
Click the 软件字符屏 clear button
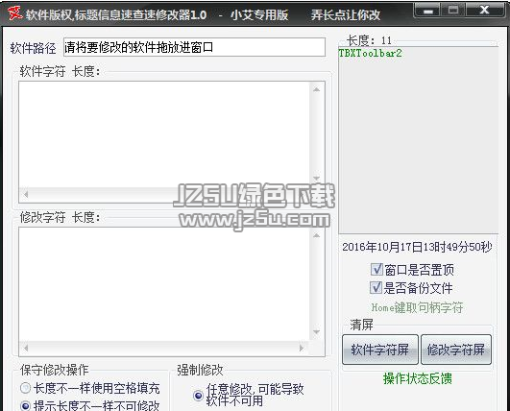[380, 350]
